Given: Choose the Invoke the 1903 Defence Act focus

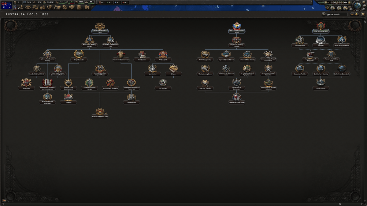Looking at the screenshot, I should click(110, 42).
